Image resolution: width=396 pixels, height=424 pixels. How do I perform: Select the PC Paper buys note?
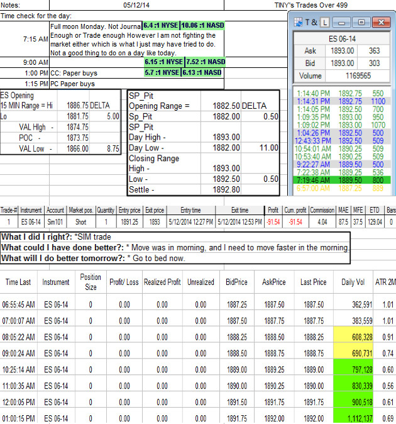coord(73,84)
